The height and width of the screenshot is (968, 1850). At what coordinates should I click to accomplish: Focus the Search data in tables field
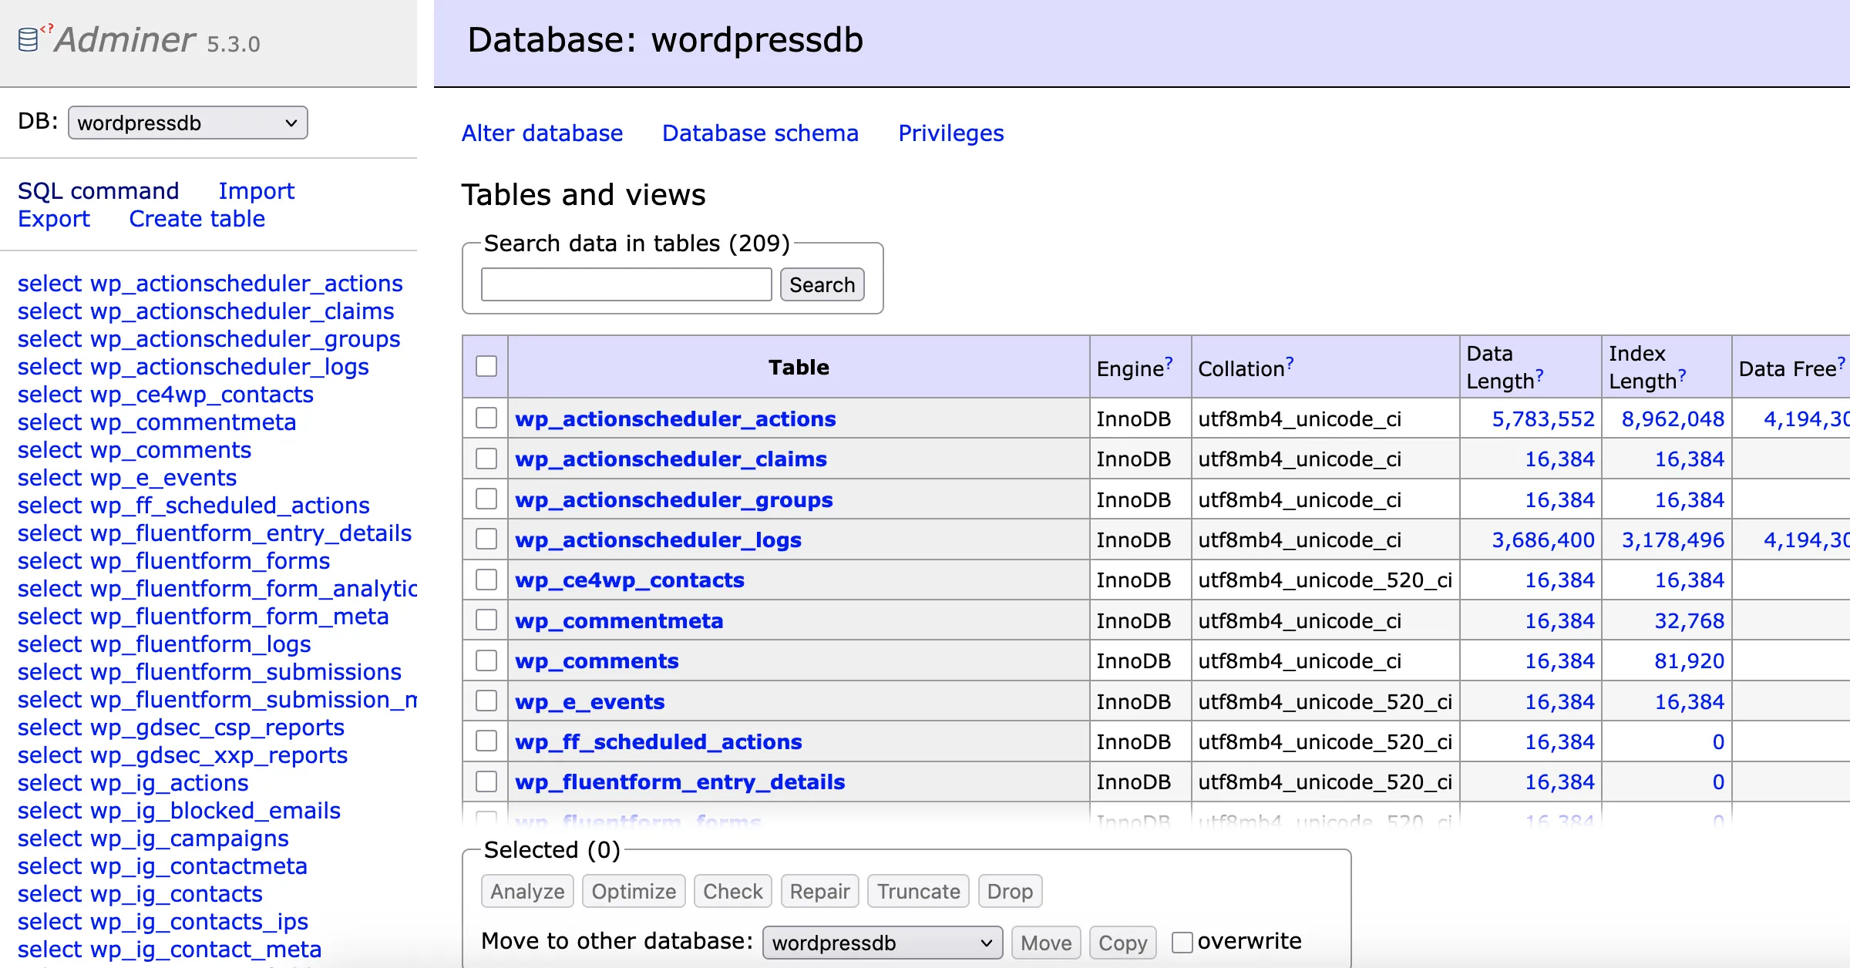click(626, 284)
